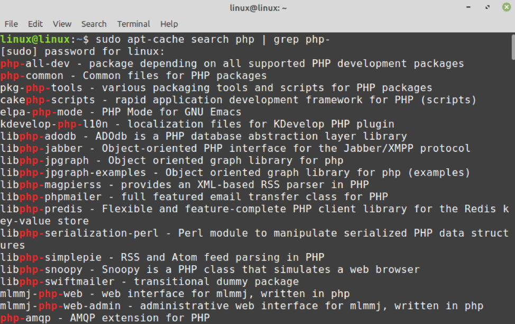Screen dimensions: 515x324
Task: Open the File menu
Action: [11, 24]
